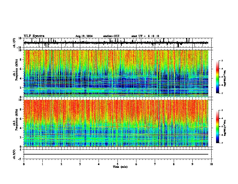Select the date text "Aug.19, 2024"

(x=84, y=36)
